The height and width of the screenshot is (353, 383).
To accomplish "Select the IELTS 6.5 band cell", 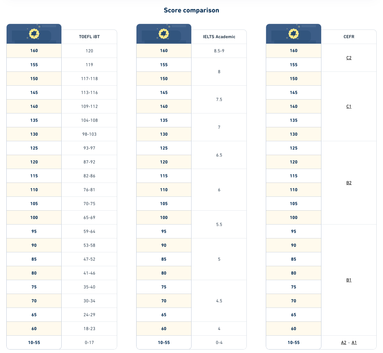I will click(x=219, y=155).
